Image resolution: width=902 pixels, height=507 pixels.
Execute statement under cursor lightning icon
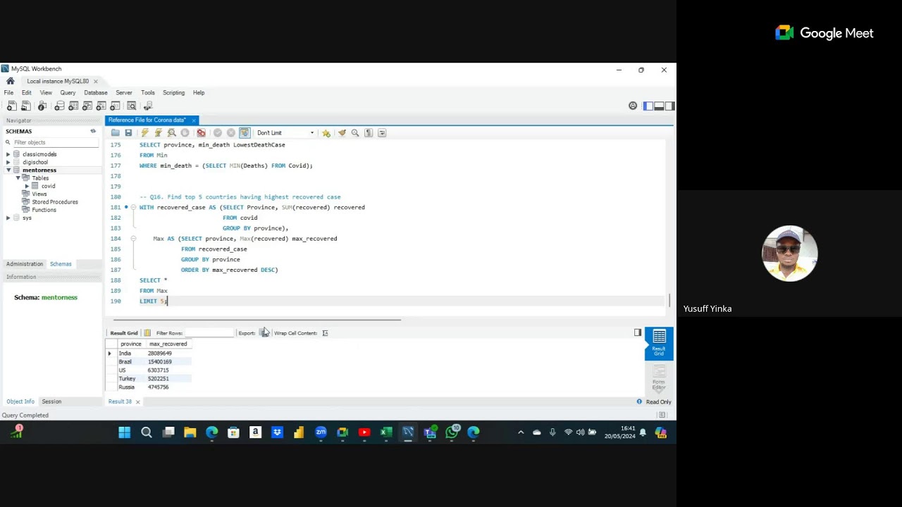pos(159,132)
